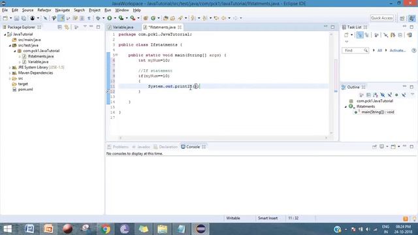Open Chrome from the Windows taskbar
Viewport: 418px width, 235px height.
point(106,229)
